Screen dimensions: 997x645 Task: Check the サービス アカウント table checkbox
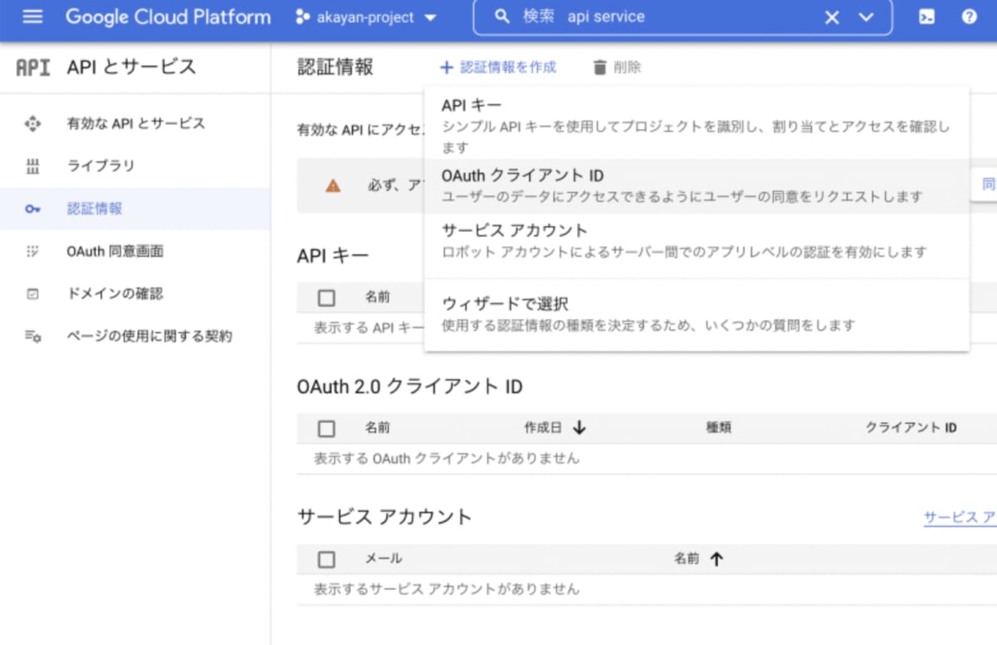pos(327,559)
